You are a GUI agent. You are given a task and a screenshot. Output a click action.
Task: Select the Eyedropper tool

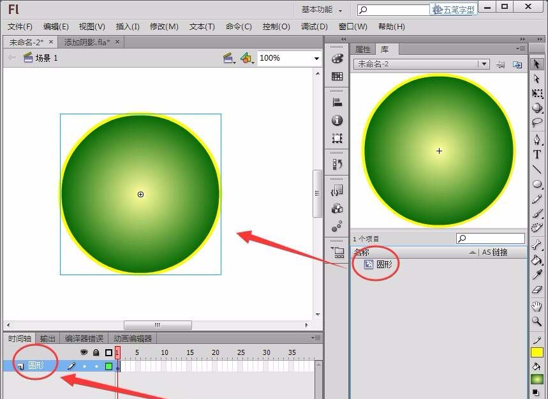pos(537,275)
